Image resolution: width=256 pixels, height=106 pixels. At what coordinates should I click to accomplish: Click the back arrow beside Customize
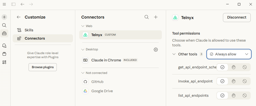pyautogui.click(x=19, y=17)
